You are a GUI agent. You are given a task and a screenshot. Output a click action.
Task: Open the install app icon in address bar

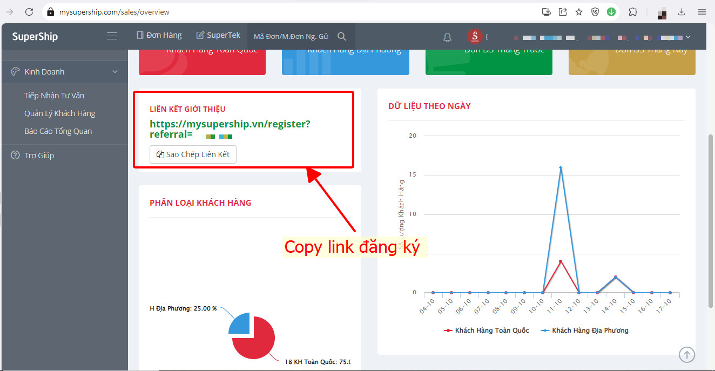pos(547,11)
